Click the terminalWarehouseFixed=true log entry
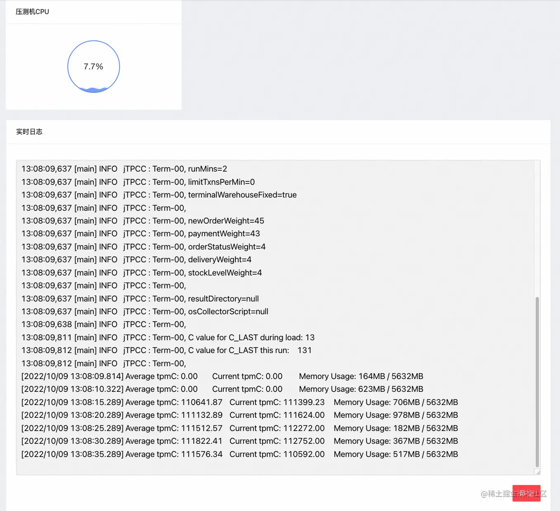Image resolution: width=560 pixels, height=511 pixels. point(159,195)
